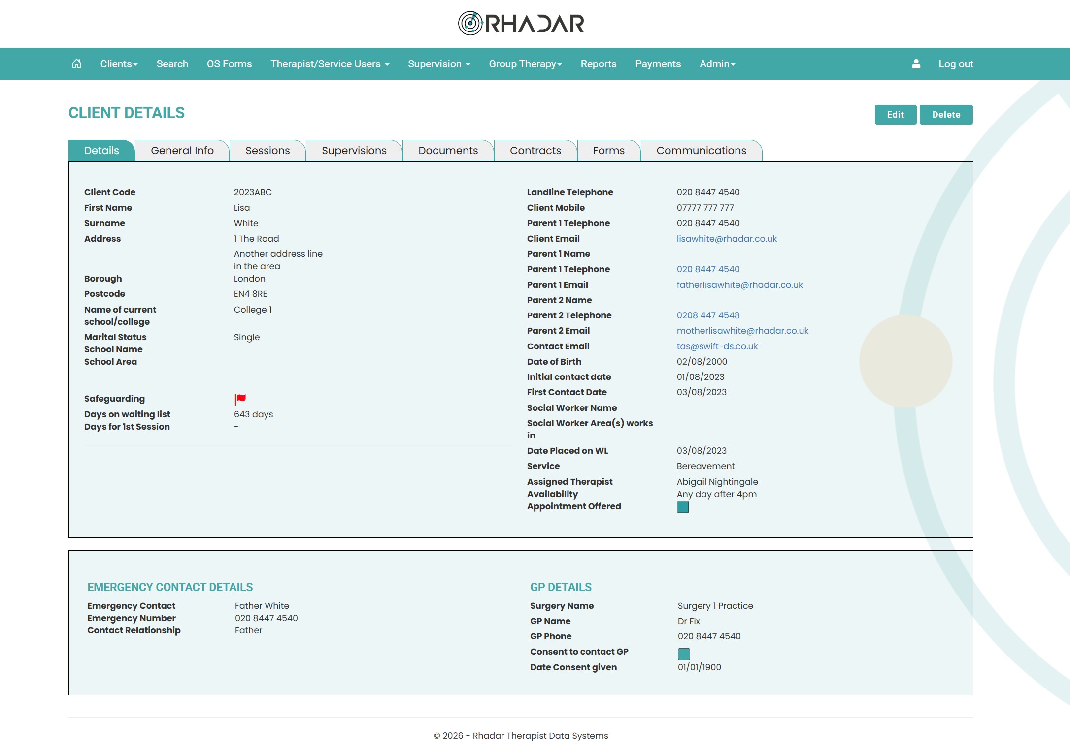
Task: Switch to the Sessions tab
Action: [267, 151]
